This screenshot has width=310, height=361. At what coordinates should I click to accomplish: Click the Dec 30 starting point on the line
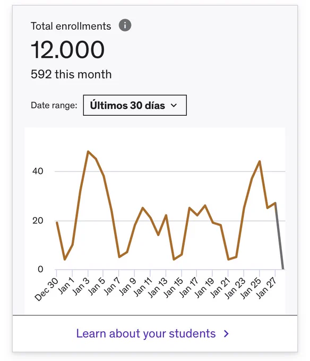pyautogui.click(x=57, y=222)
